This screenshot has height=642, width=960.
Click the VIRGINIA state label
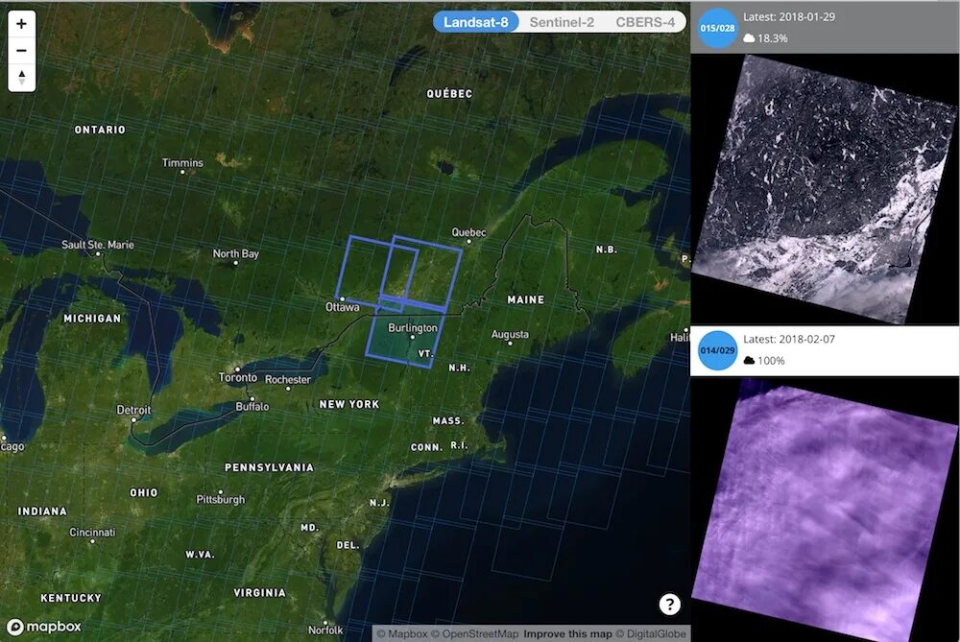(259, 593)
